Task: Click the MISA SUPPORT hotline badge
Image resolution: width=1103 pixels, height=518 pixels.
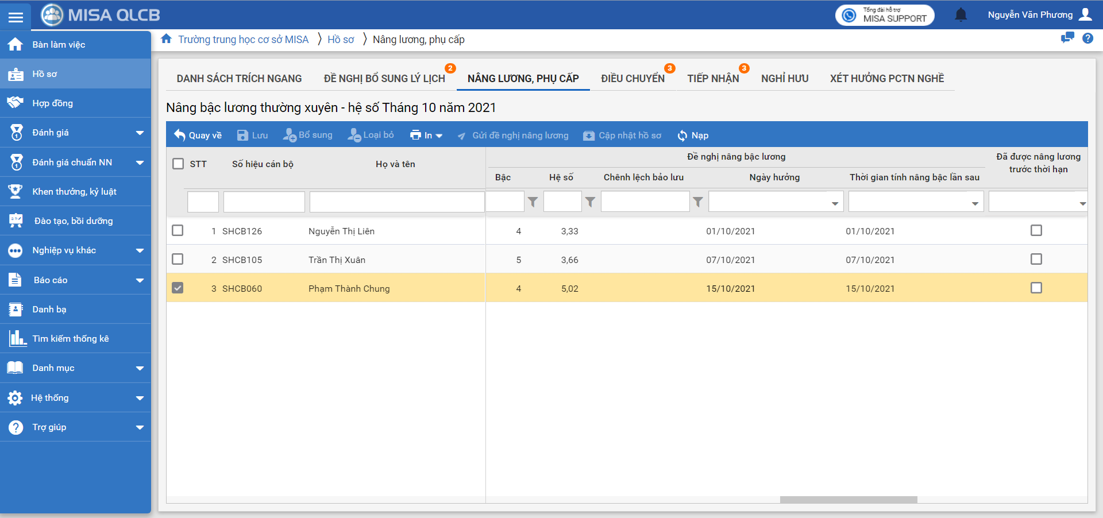Action: (x=885, y=15)
